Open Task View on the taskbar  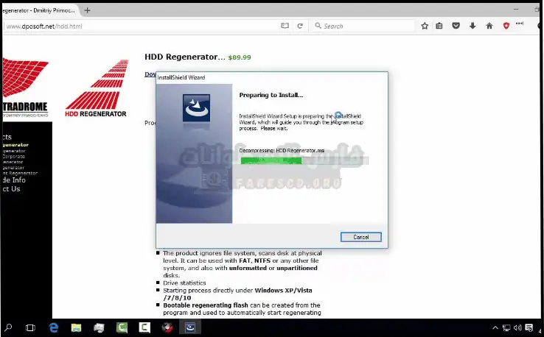[x=31, y=327]
